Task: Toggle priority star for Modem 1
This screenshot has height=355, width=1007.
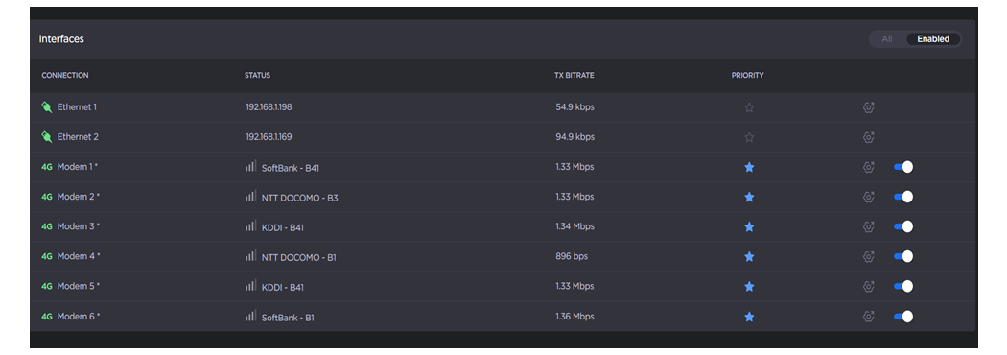Action: coord(749,168)
